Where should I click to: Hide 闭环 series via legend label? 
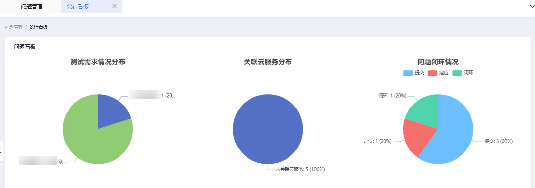pyautogui.click(x=468, y=73)
